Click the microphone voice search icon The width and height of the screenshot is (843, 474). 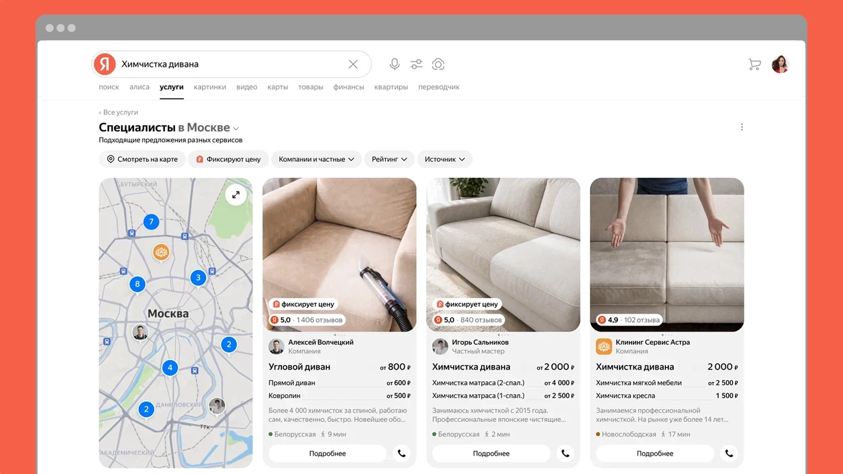[x=394, y=64]
